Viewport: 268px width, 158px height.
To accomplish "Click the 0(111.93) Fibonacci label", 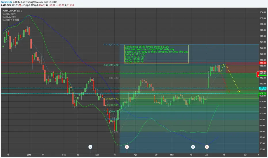I will pyautogui.click(x=114, y=78).
